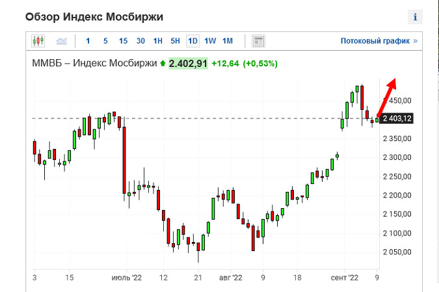The image size is (439, 292).
Task: Set the chart to 1W weekly
Action: [210, 41]
